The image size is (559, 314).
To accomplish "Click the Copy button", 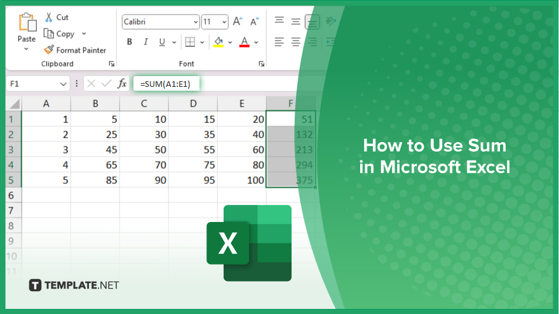I will click(59, 34).
